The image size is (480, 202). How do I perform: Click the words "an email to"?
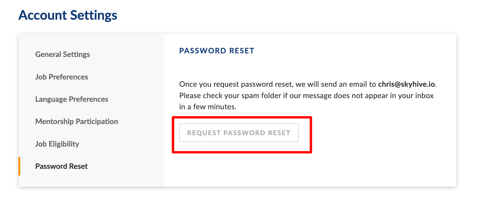click(357, 84)
